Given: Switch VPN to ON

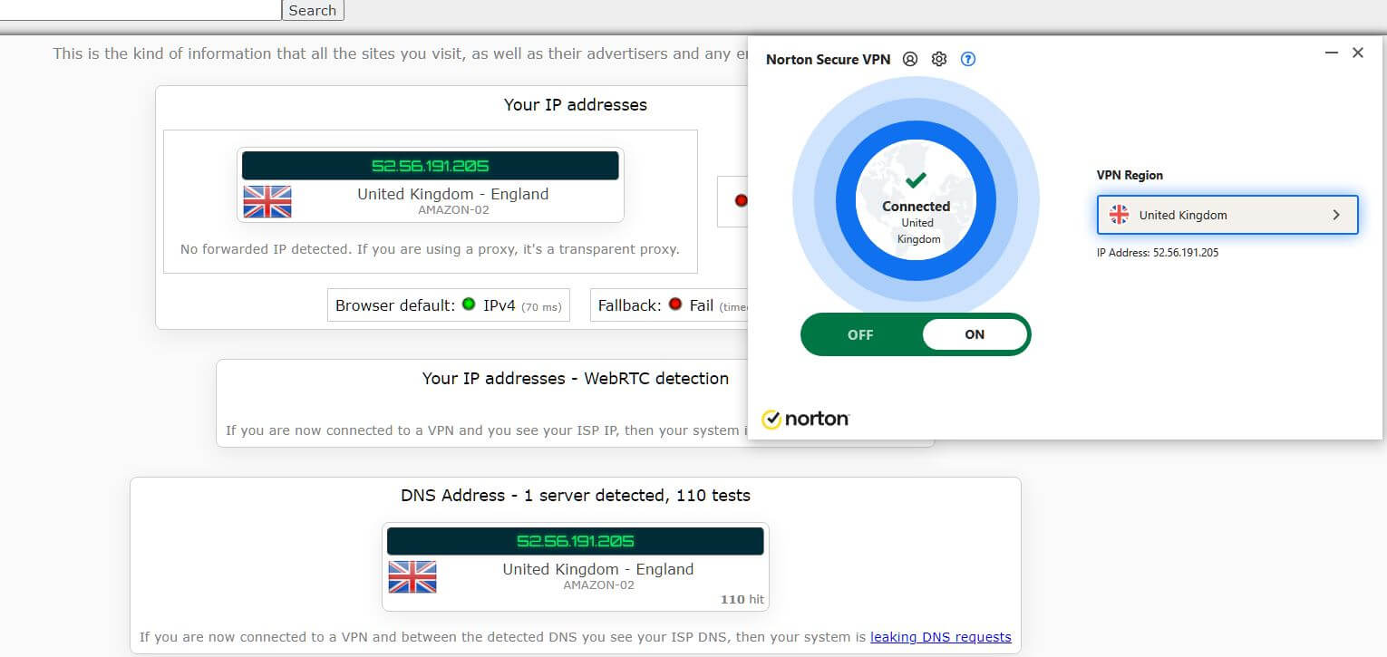Looking at the screenshot, I should pyautogui.click(x=975, y=334).
